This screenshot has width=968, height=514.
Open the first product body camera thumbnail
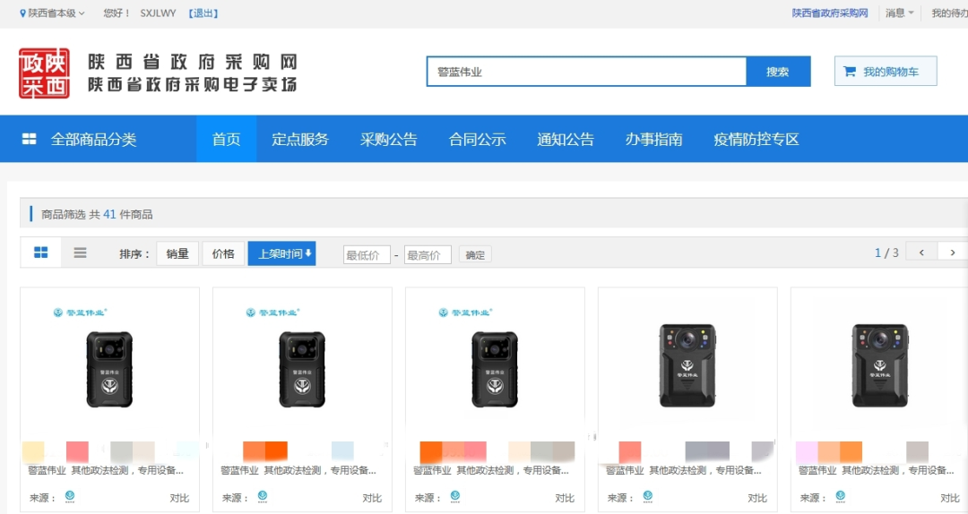109,369
